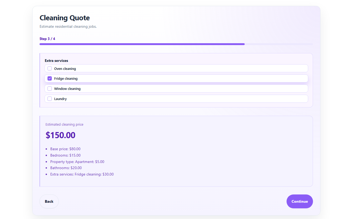Click 'Property type: Apartment: $5.00' line

pos(77,162)
